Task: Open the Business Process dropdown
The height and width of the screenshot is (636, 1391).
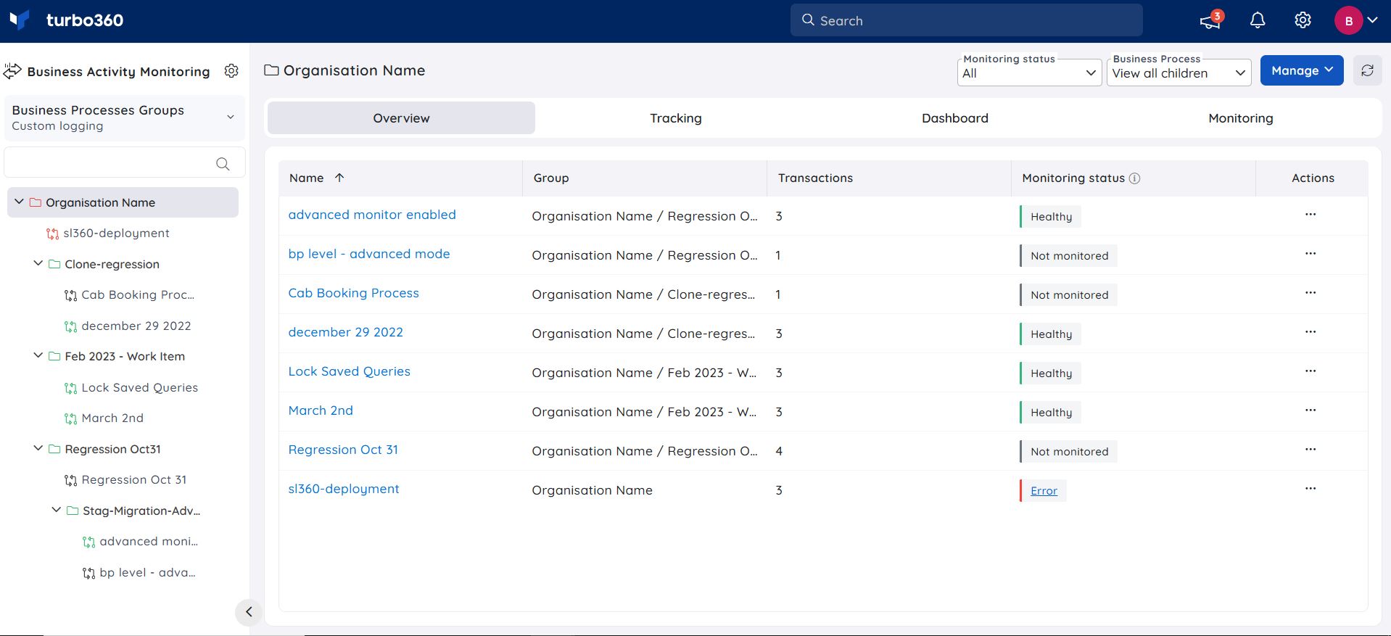Action: [x=1179, y=73]
